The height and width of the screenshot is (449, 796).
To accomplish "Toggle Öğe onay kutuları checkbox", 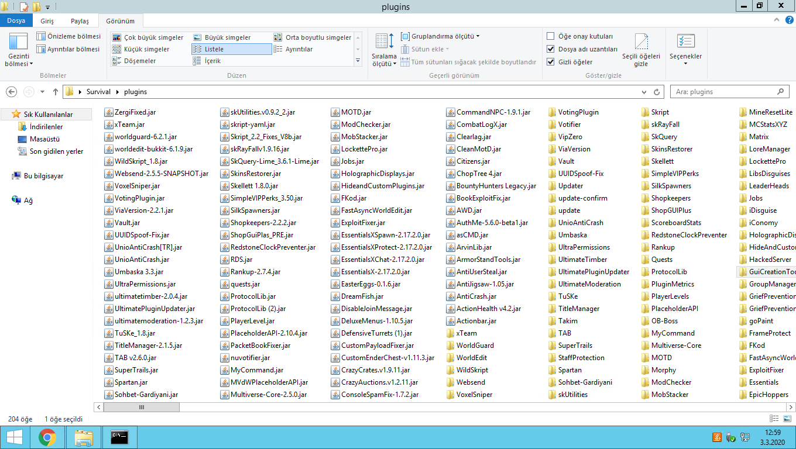I will click(550, 36).
